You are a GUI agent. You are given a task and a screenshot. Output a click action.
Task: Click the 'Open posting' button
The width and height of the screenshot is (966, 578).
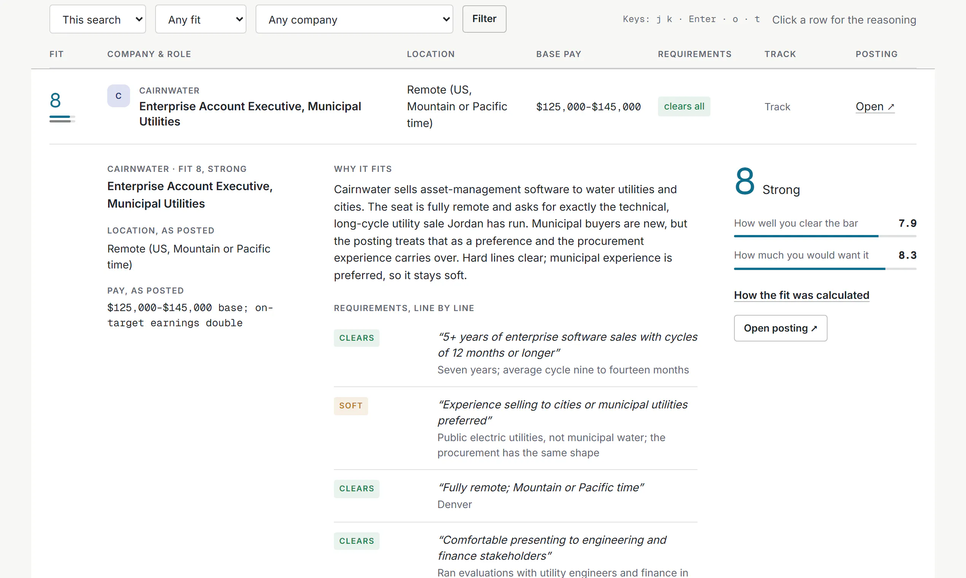tap(780, 328)
